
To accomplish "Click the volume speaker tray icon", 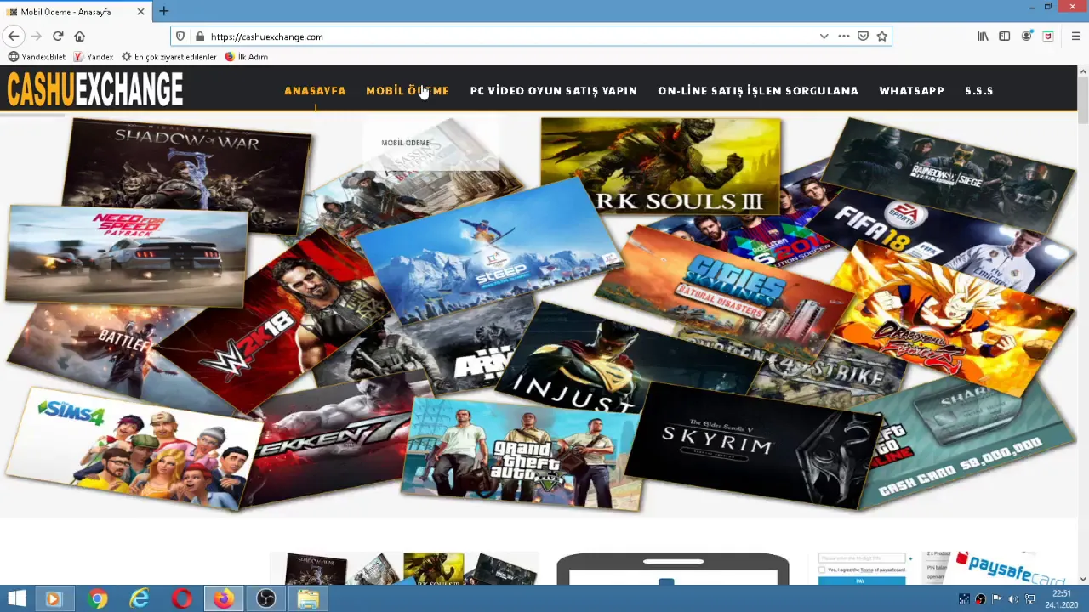I will pyautogui.click(x=1013, y=599).
